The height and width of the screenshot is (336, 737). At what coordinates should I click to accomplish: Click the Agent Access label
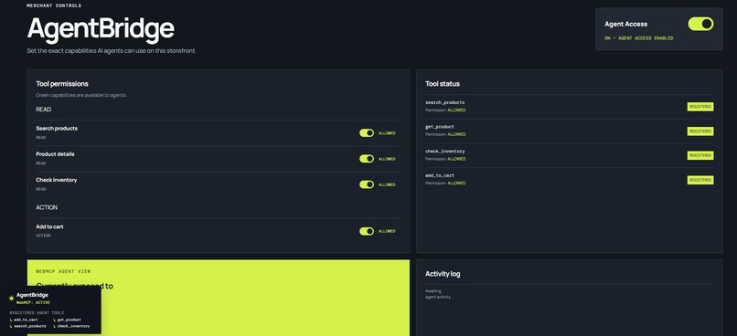click(625, 24)
